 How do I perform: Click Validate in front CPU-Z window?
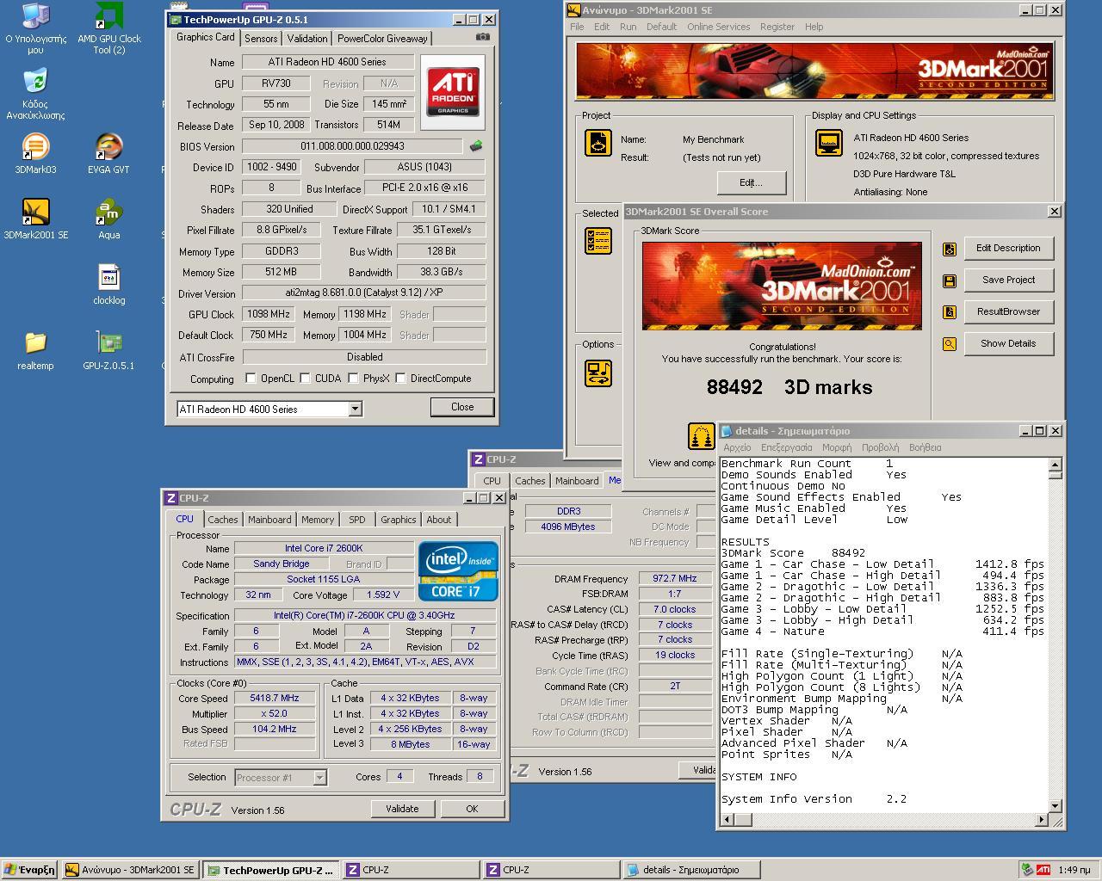click(x=402, y=809)
